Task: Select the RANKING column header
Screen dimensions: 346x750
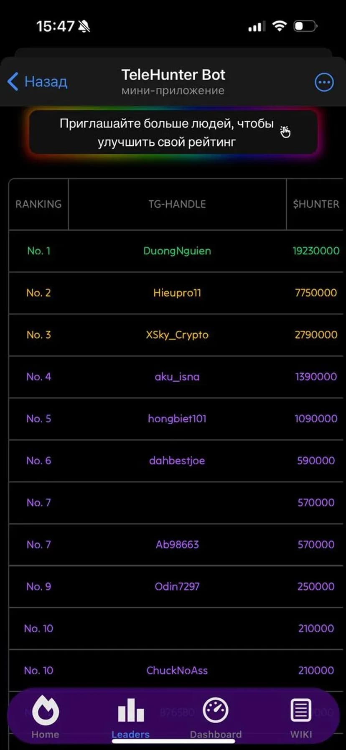Action: click(x=38, y=204)
